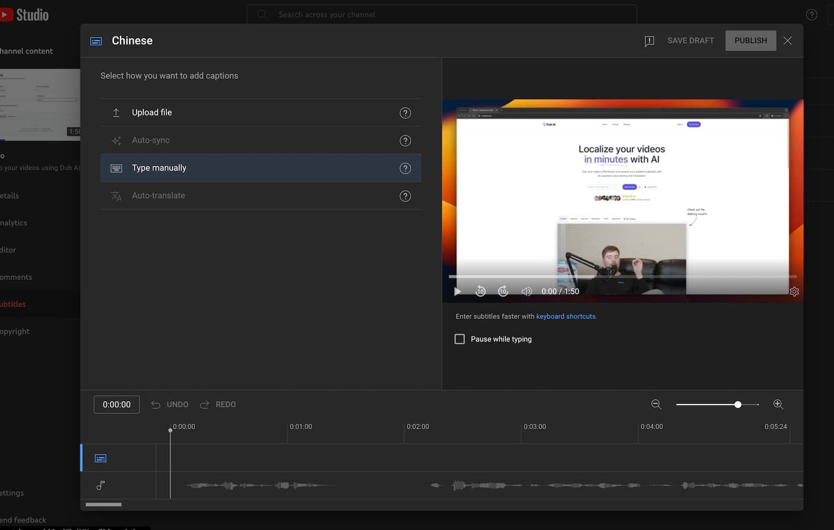
Task: Open Copyright in the sidebar
Action: (15, 331)
